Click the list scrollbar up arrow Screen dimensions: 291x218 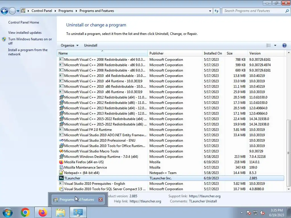point(288,53)
